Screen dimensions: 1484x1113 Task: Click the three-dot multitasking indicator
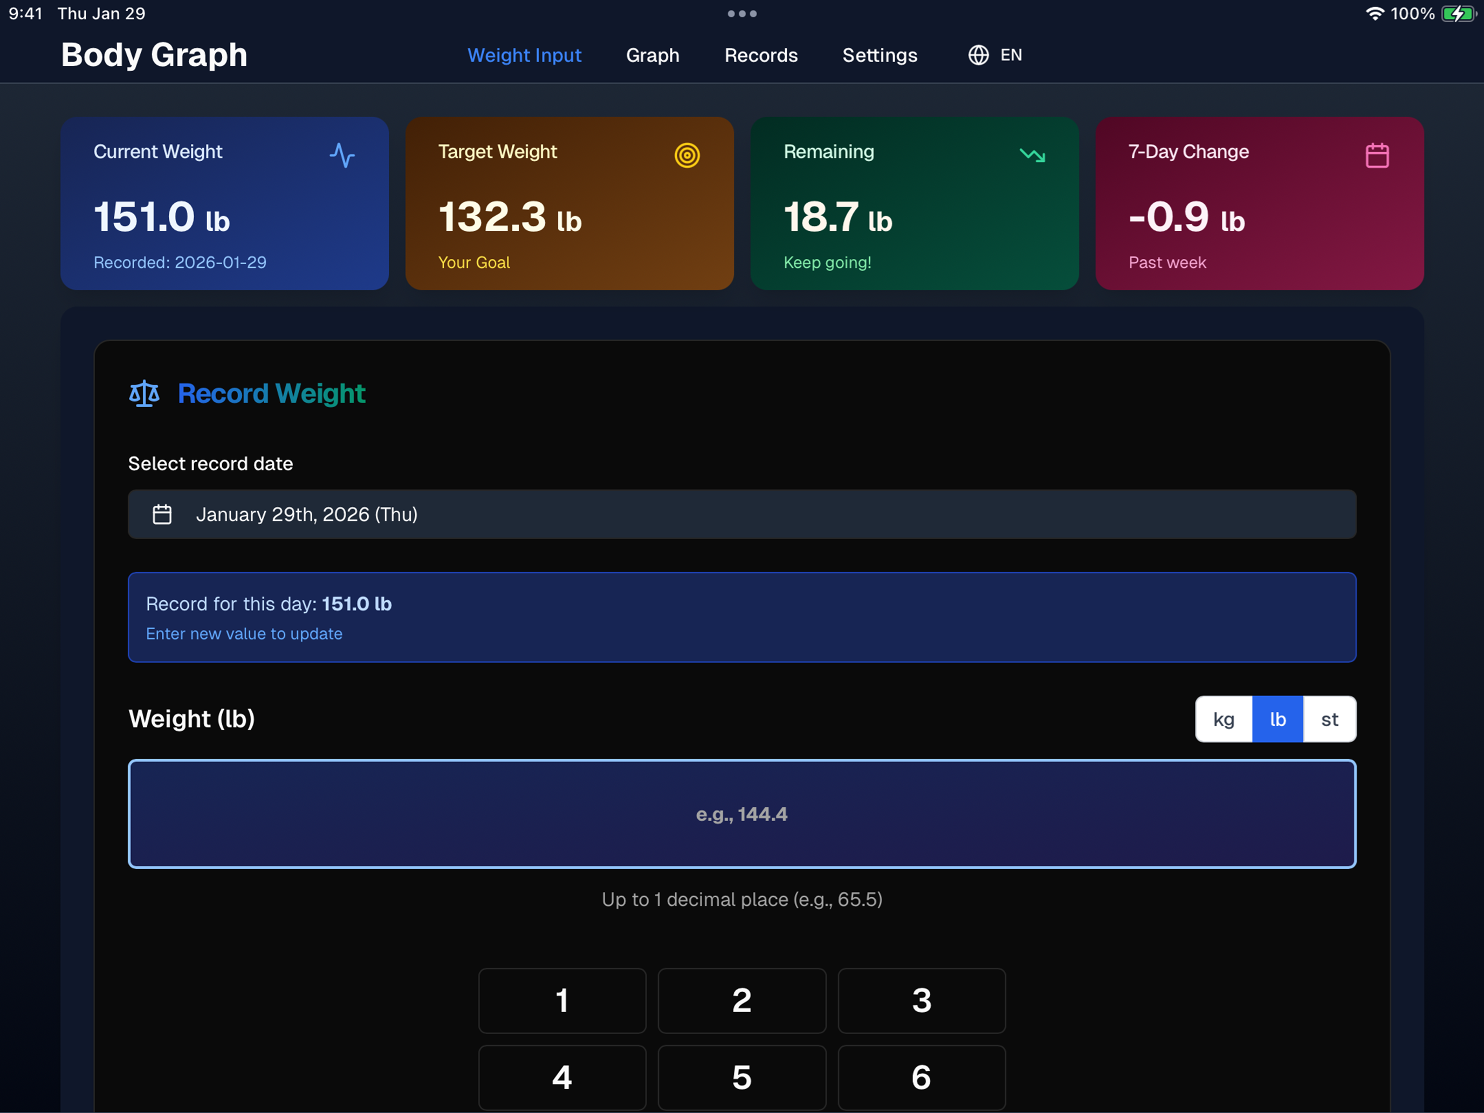point(742,13)
